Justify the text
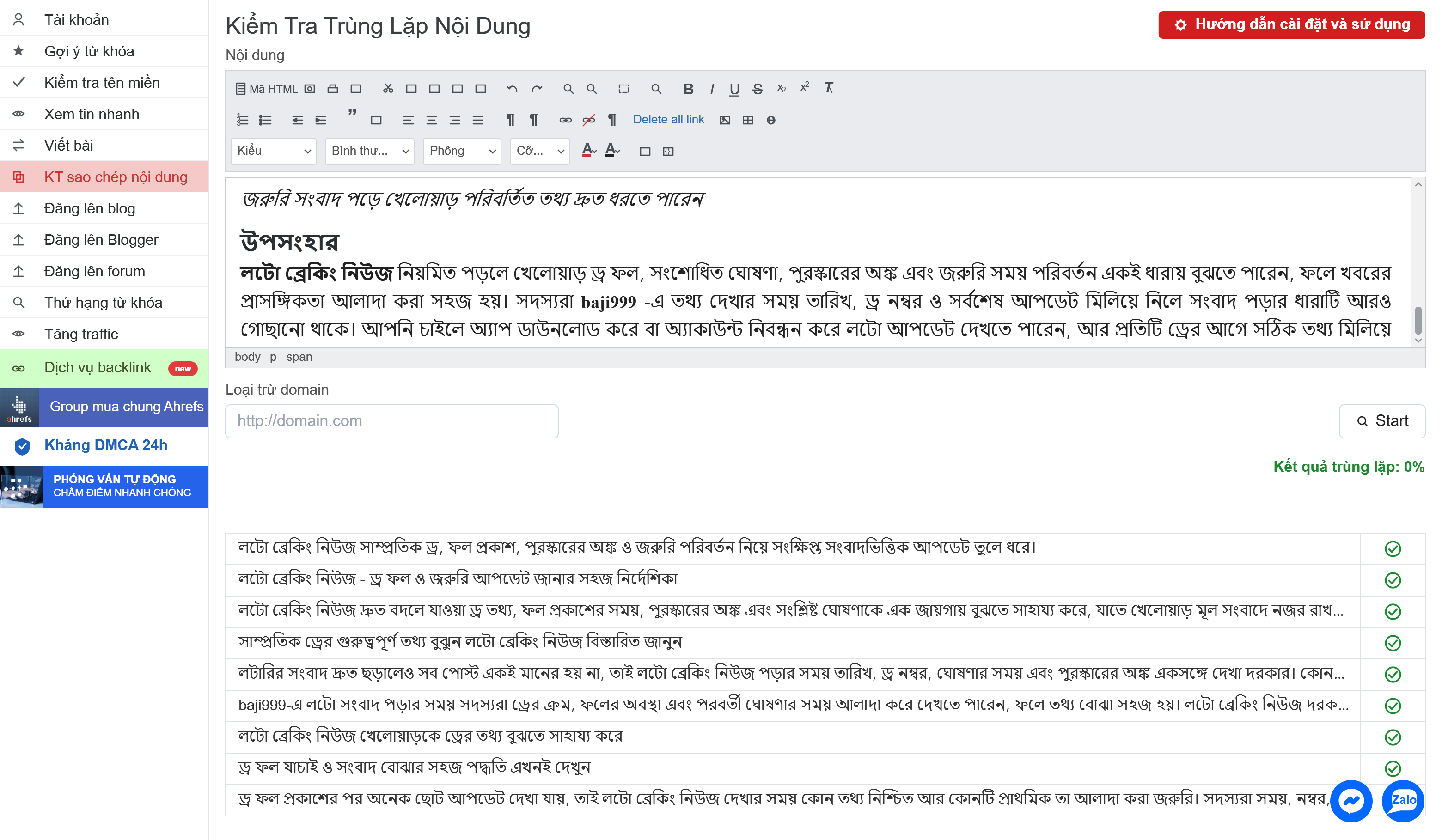 478,120
